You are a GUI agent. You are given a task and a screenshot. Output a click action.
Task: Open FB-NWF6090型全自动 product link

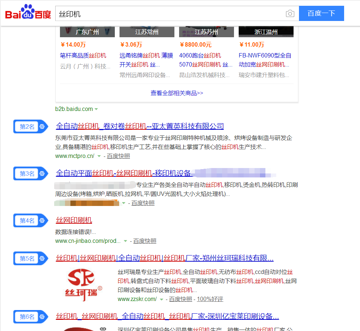point(265,60)
